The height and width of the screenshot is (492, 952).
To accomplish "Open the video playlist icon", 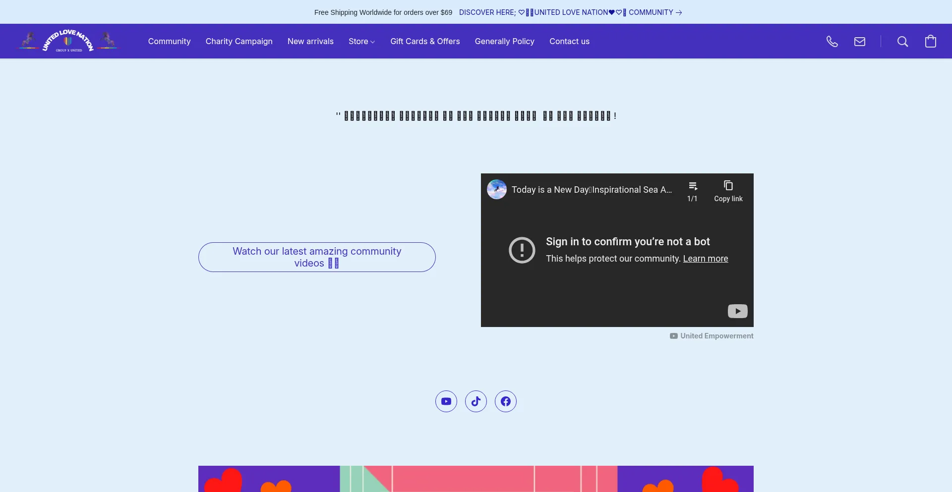I will coord(693,191).
